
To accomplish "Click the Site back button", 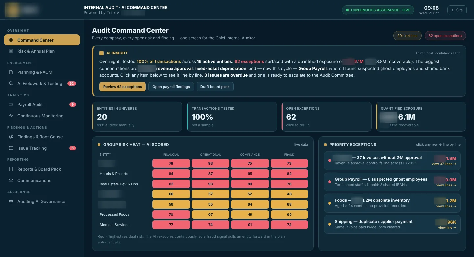I will coord(457,10).
